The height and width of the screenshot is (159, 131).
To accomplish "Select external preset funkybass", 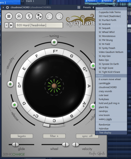I will click(x=111, y=99).
